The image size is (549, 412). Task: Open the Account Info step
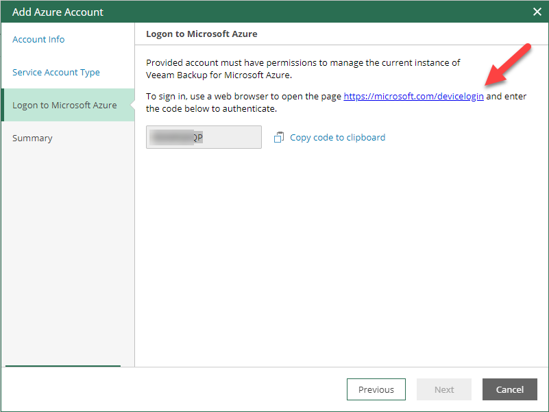pyautogui.click(x=38, y=39)
